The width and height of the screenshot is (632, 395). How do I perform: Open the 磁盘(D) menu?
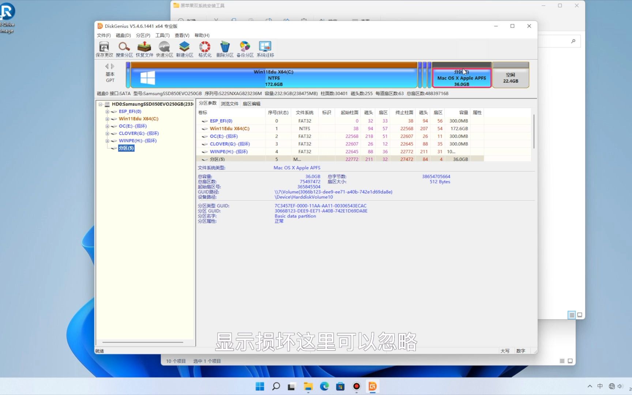coord(123,35)
